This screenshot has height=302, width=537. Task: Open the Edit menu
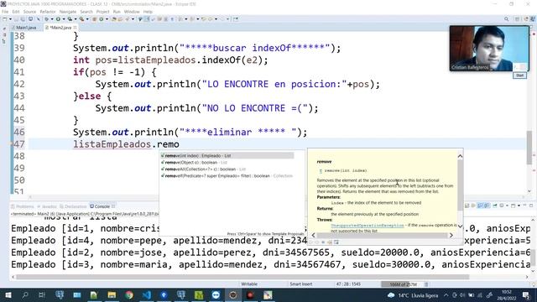coord(16,12)
